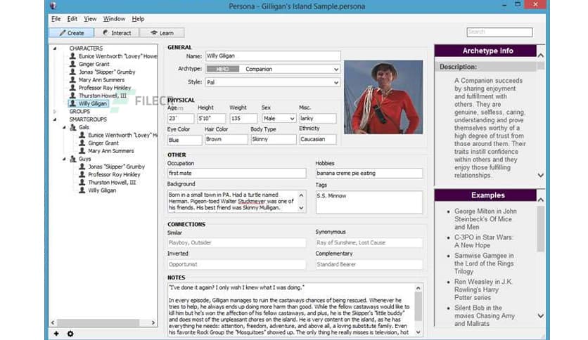
Task: Switch to Learn mode in the toolbar
Action: tap(162, 32)
